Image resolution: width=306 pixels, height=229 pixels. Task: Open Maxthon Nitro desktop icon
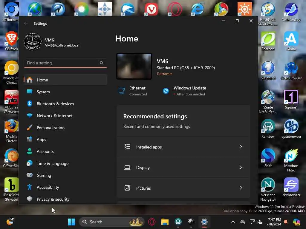291,160
